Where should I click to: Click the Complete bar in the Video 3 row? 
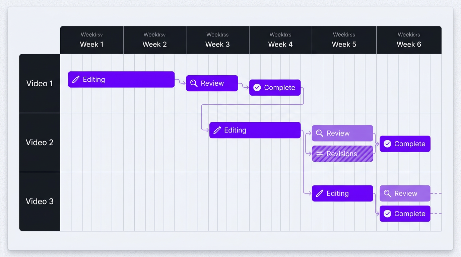405,213
